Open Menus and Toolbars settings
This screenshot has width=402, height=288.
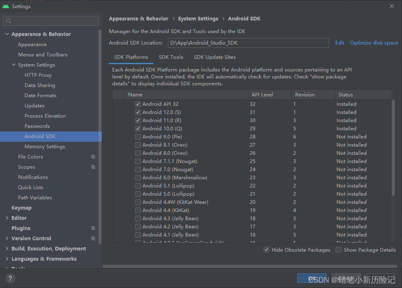coord(43,54)
